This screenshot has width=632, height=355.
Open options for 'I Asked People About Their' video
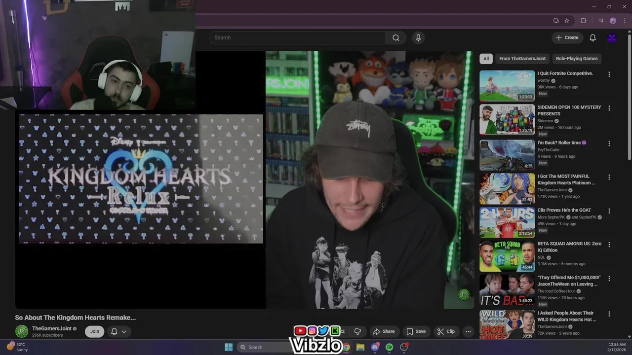click(609, 314)
